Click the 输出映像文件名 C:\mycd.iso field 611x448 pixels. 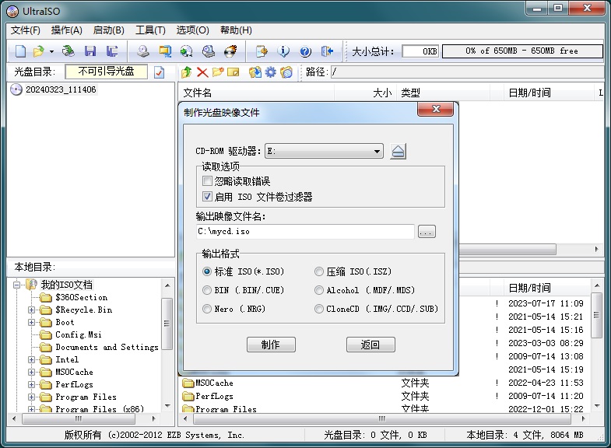click(x=305, y=232)
